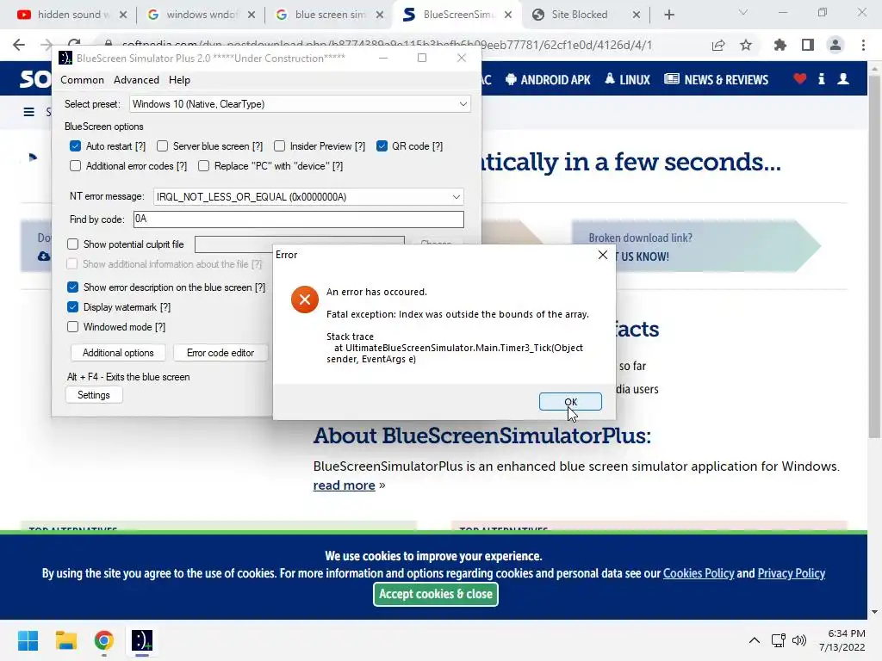Click the Additional options button

coord(118,352)
